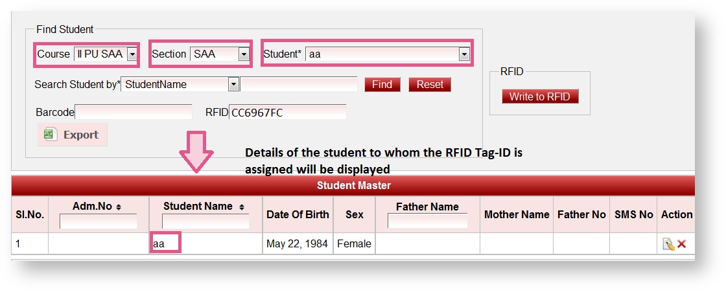Viewport: 726px width, 292px height.
Task: Click the Student Name filter box
Action: click(x=205, y=221)
